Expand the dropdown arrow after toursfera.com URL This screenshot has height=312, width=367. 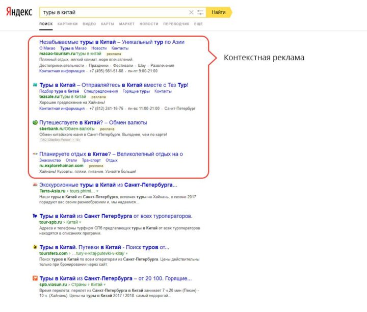point(126,253)
